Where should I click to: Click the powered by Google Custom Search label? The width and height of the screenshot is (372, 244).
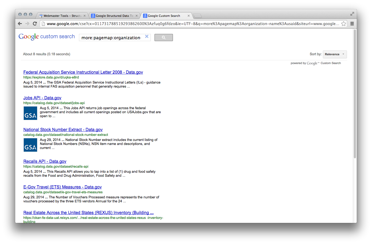point(316,63)
